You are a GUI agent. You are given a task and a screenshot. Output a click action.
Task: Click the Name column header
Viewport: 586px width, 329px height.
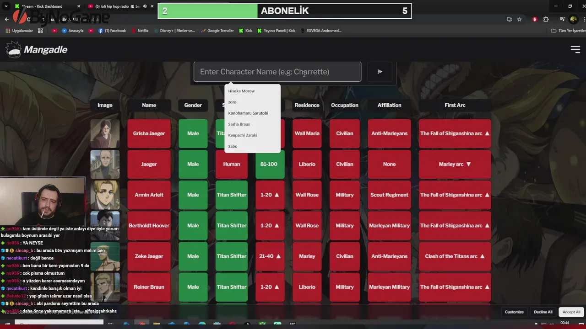(x=149, y=105)
